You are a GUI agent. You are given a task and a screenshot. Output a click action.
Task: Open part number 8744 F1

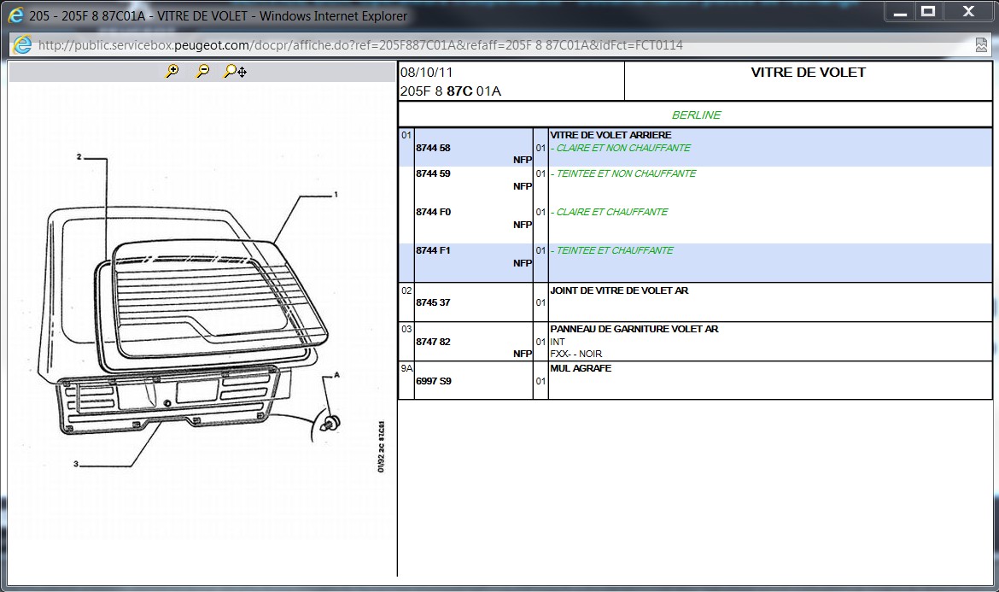tap(433, 250)
